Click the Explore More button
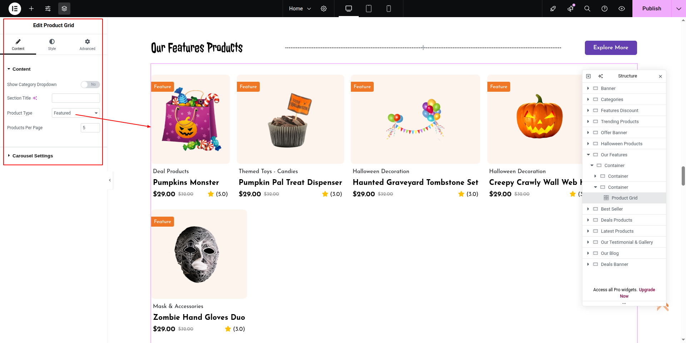This screenshot has width=686, height=343. tap(611, 47)
